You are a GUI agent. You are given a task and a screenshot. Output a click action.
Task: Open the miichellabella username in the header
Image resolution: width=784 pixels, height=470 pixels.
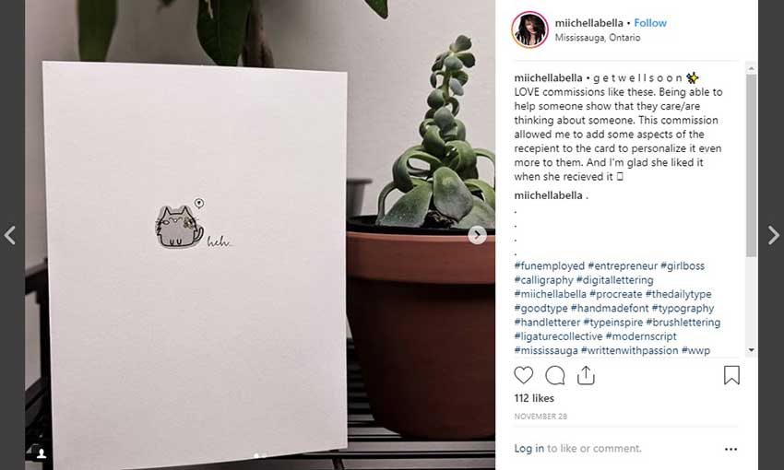point(589,23)
